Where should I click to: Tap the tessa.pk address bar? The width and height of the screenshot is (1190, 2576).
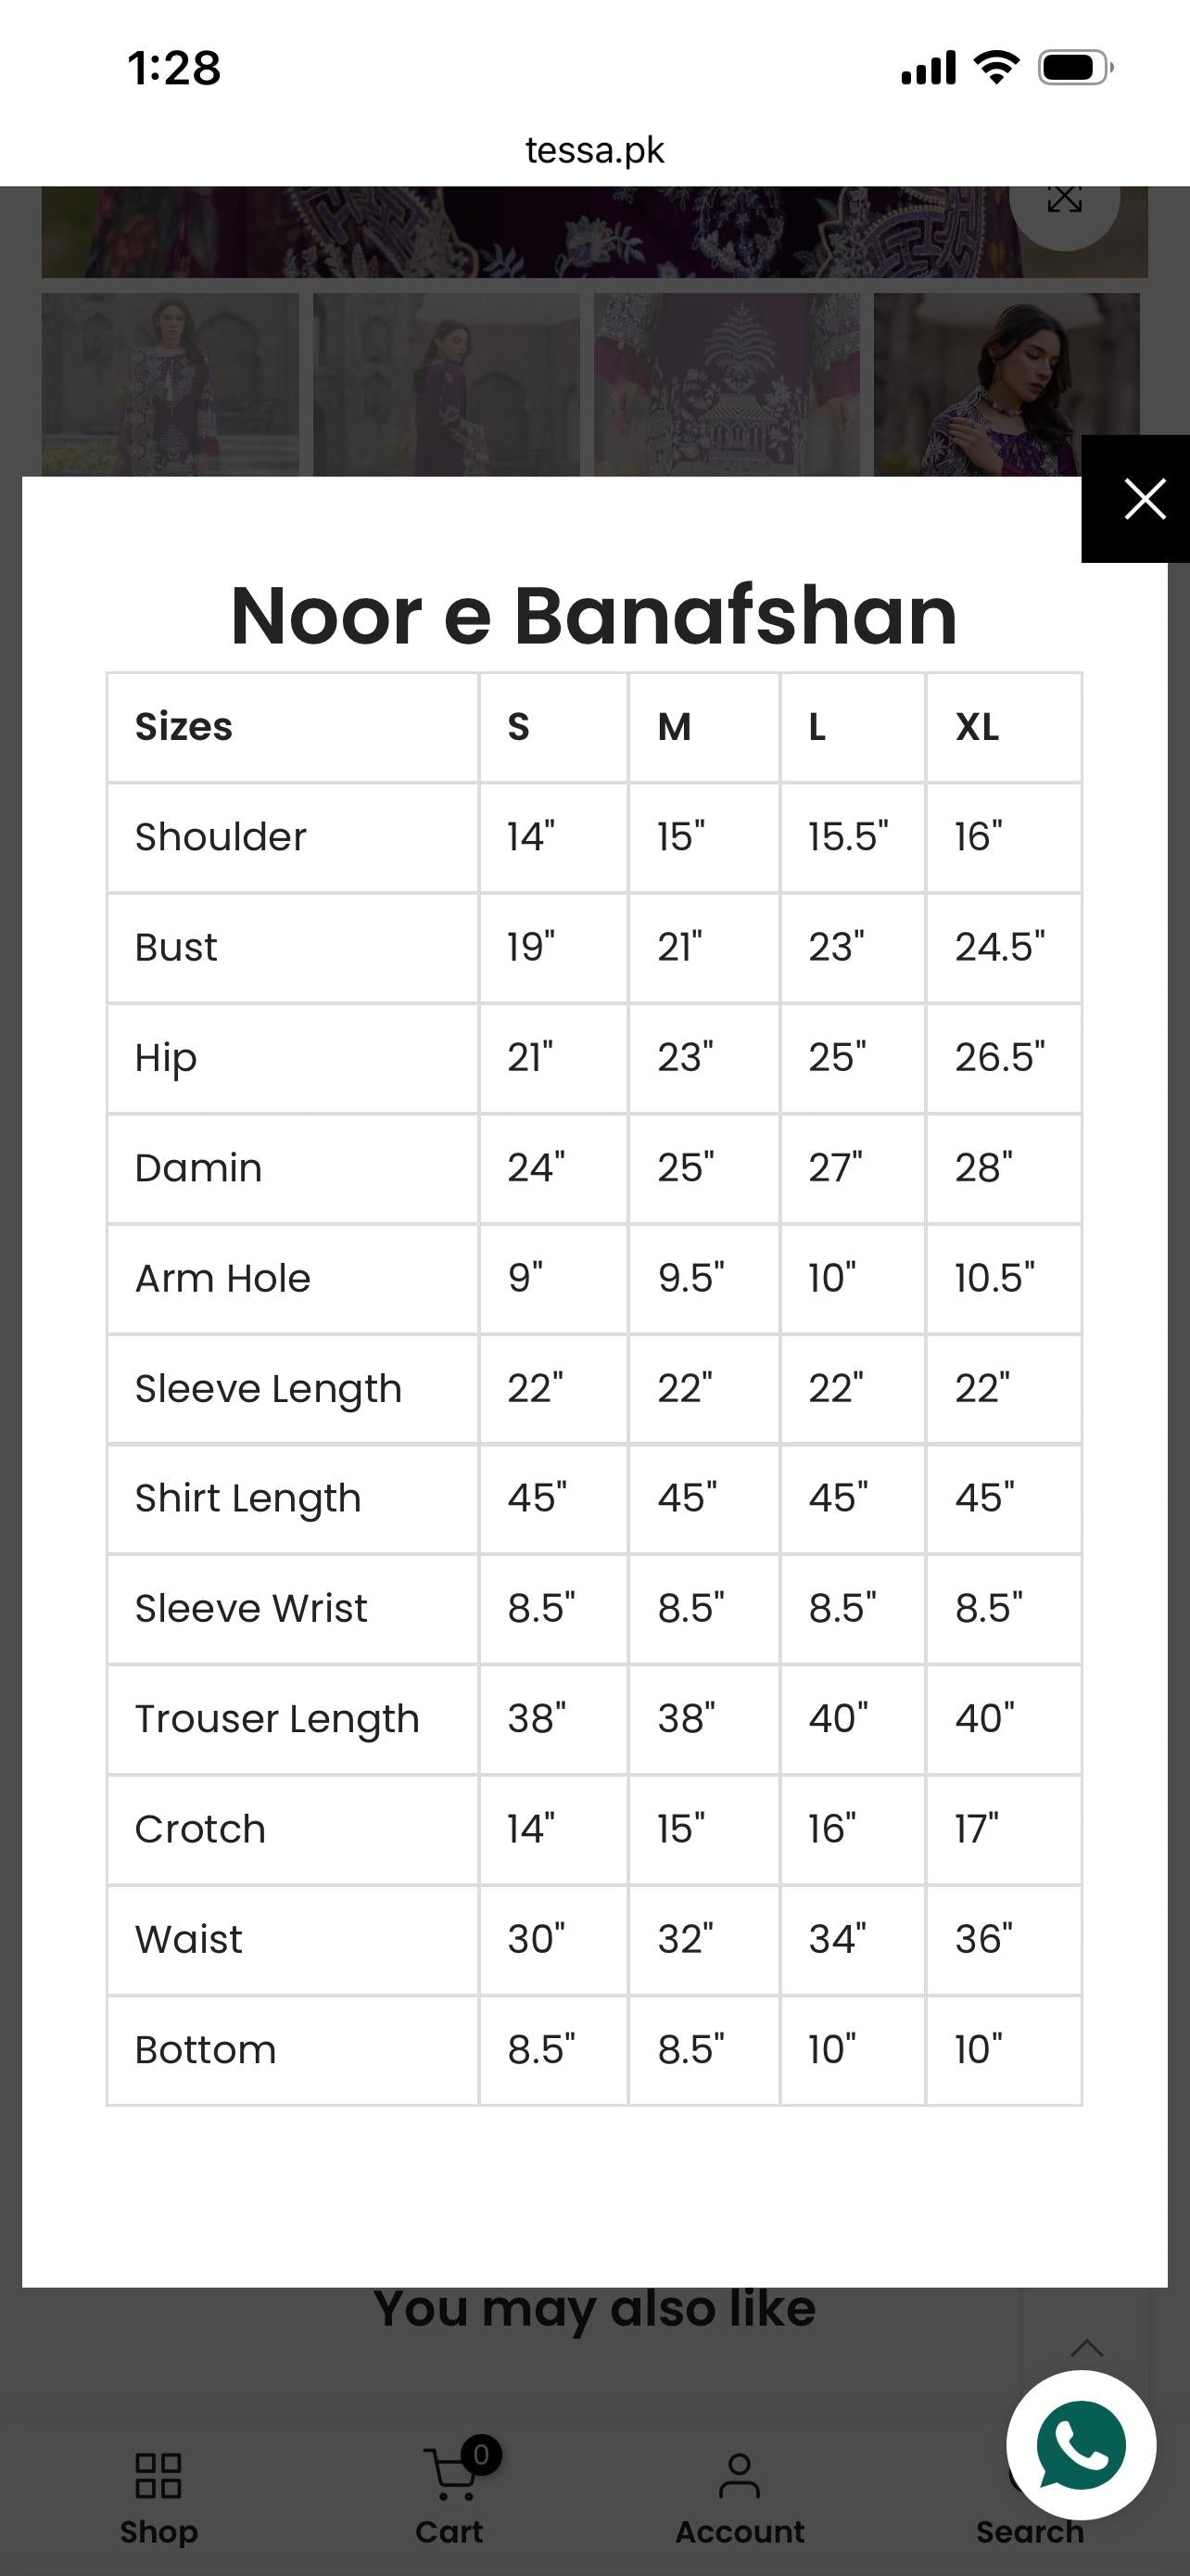(594, 150)
